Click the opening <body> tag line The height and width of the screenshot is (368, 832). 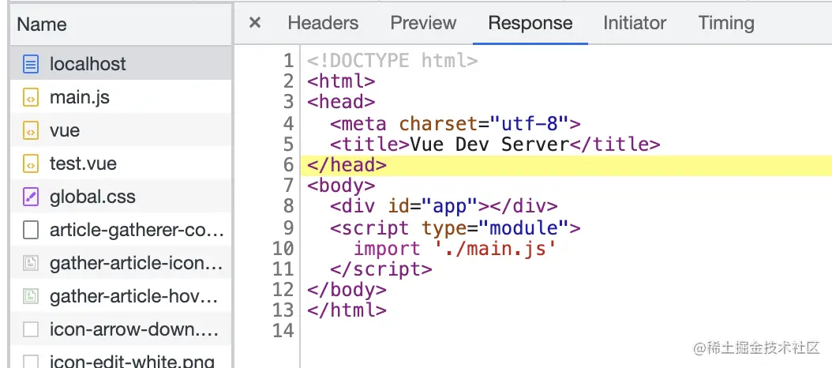[x=341, y=186]
